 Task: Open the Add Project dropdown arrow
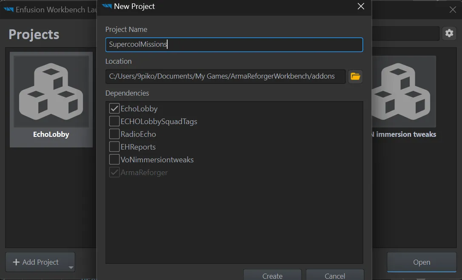click(71, 267)
